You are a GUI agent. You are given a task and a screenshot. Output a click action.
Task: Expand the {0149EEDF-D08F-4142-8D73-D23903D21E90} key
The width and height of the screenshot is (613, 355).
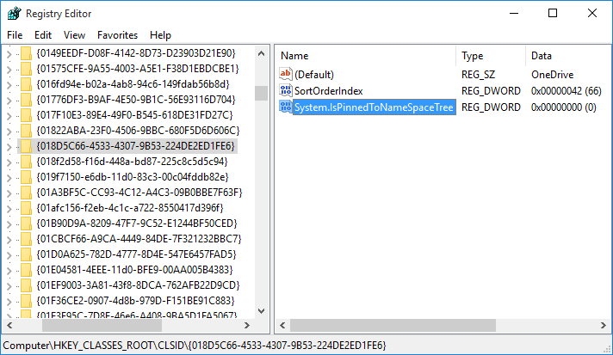[x=9, y=54]
